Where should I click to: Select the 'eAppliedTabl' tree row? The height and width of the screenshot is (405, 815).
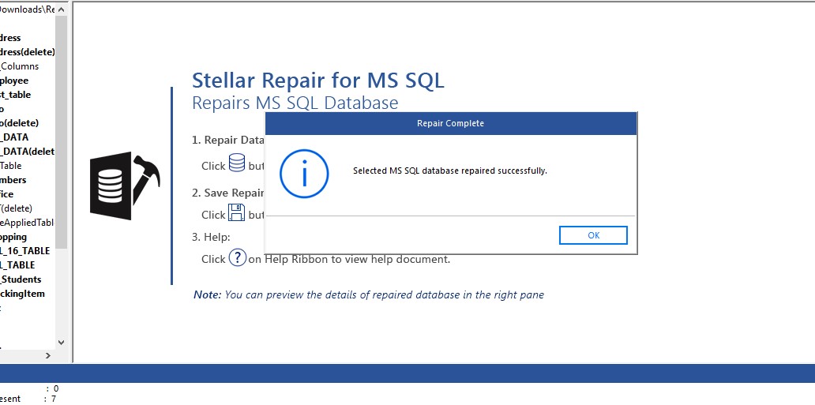click(x=27, y=223)
